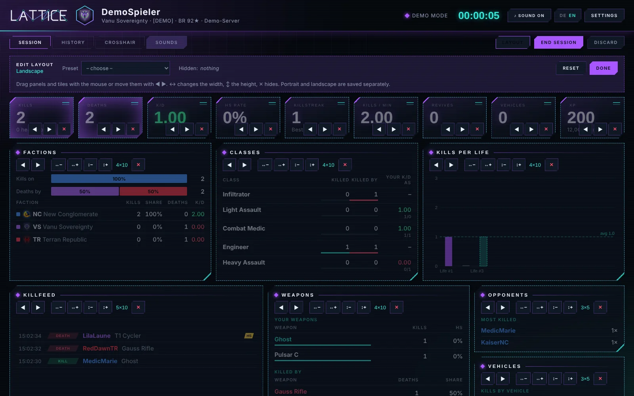Decrease height of Kills Per Life panel
This screenshot has width=634, height=396.
(504, 165)
